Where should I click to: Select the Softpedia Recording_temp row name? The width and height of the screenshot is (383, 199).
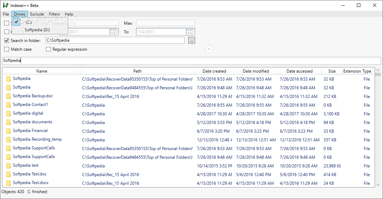point(37,139)
